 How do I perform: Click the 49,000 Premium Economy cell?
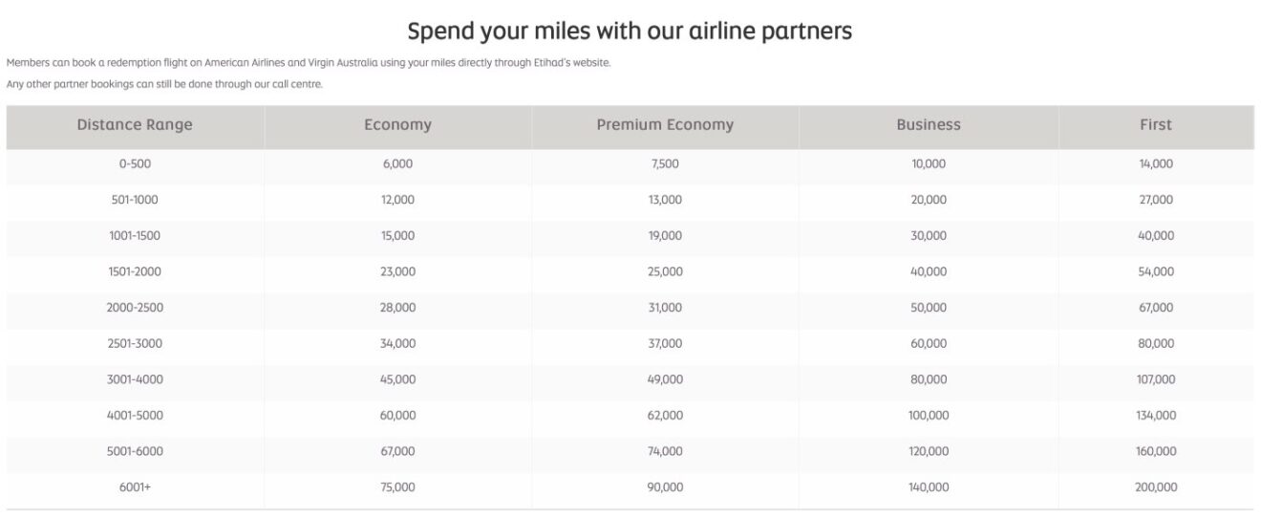665,379
